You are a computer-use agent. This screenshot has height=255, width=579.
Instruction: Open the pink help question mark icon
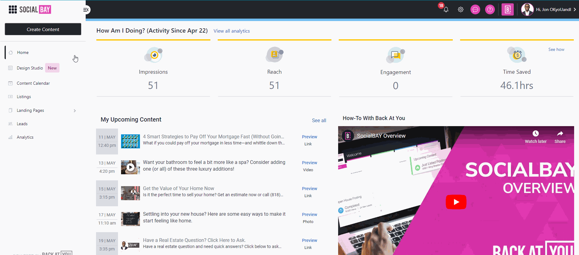[490, 9]
